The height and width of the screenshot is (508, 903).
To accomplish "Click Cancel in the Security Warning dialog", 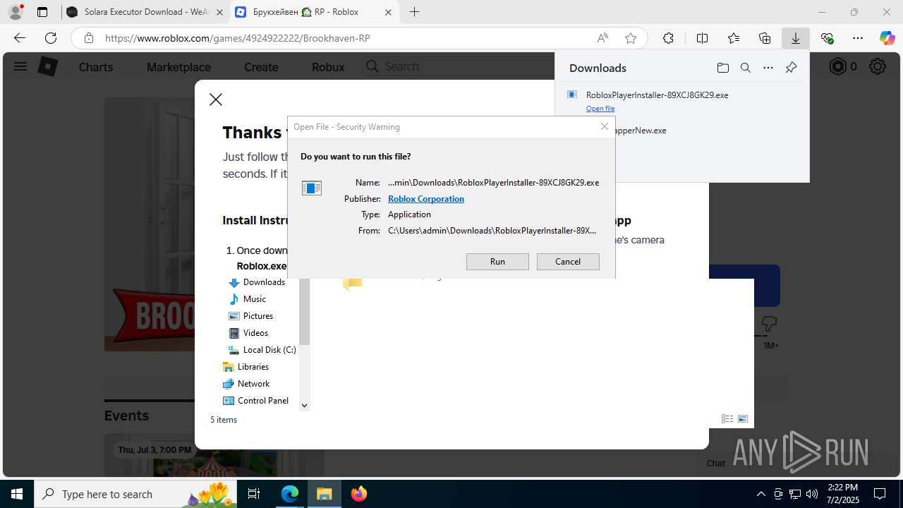I will click(568, 262).
